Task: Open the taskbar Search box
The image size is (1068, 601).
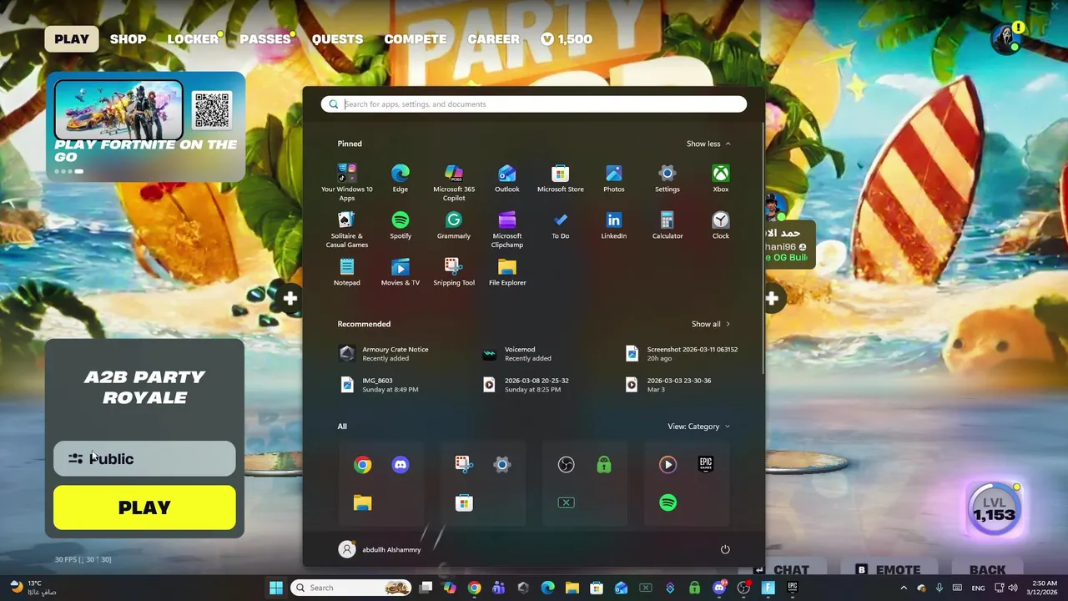Action: (351, 588)
